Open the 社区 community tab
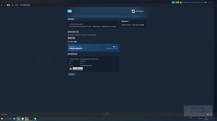The width and height of the screenshot is (217, 121). pos(17,5)
